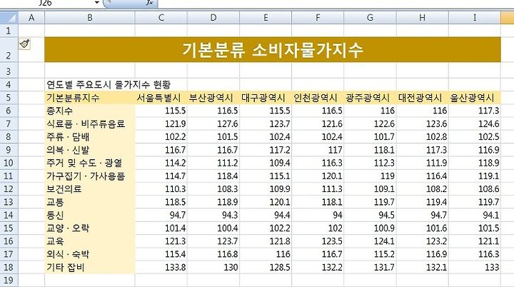
Task: Click the 기타 잡비 row label
Action: 90,267
